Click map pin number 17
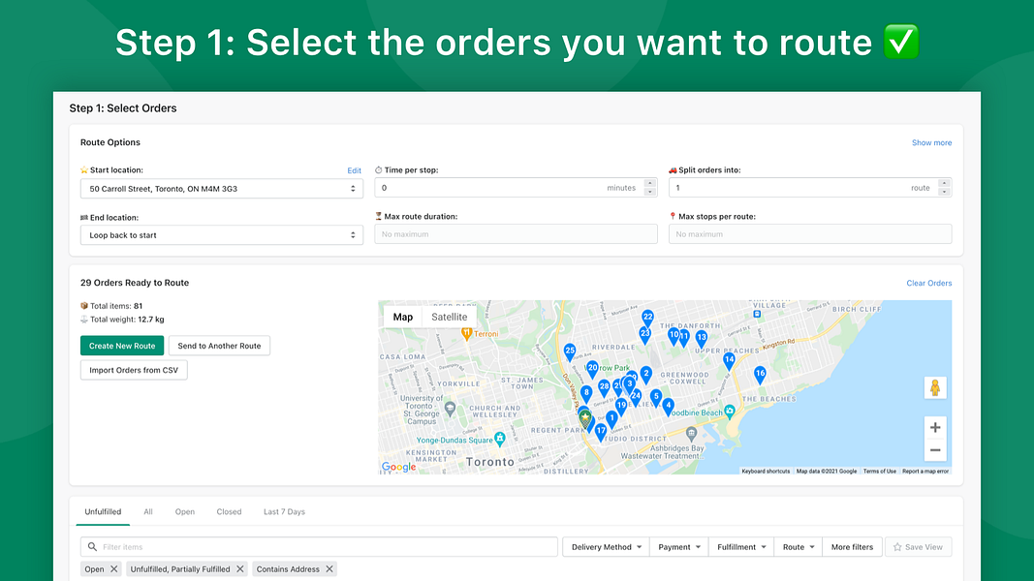 click(x=600, y=432)
